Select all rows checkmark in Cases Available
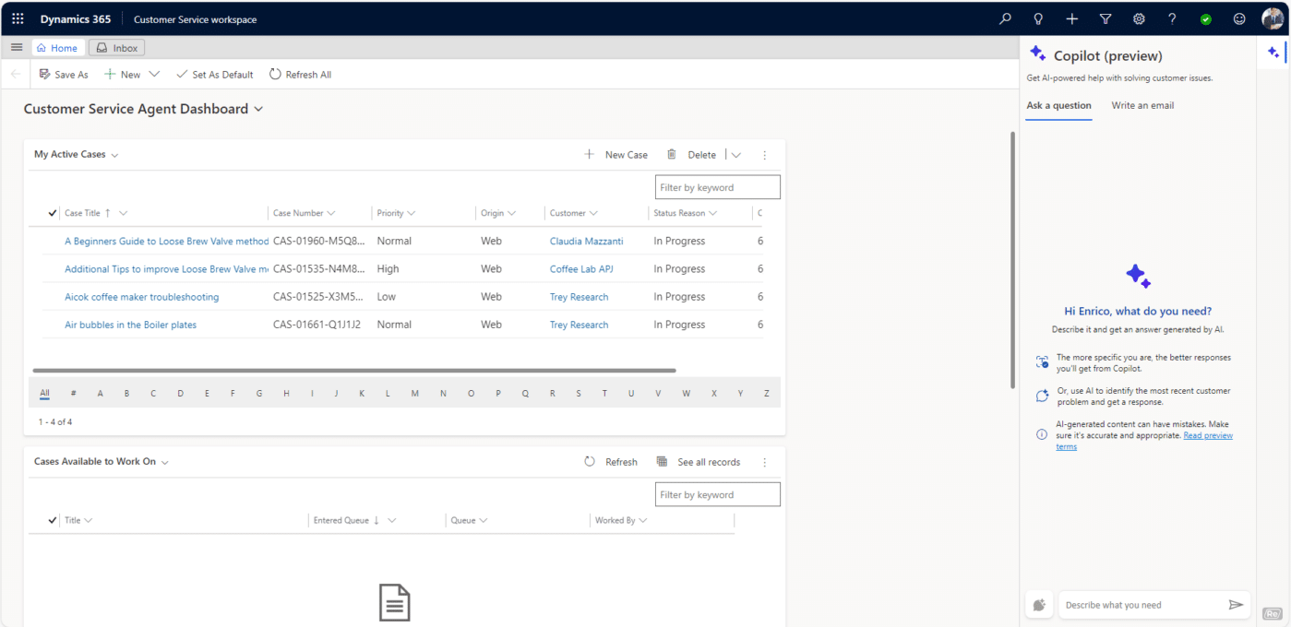 click(x=53, y=520)
